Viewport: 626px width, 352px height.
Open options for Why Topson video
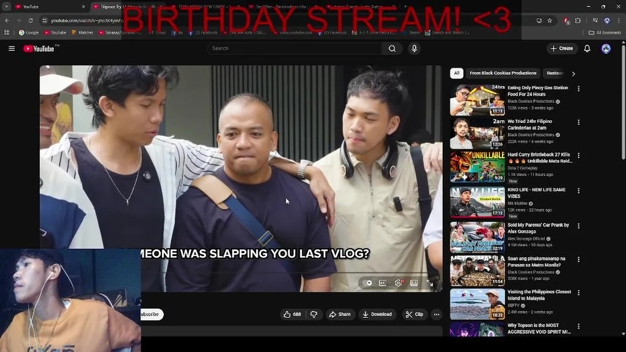579,326
